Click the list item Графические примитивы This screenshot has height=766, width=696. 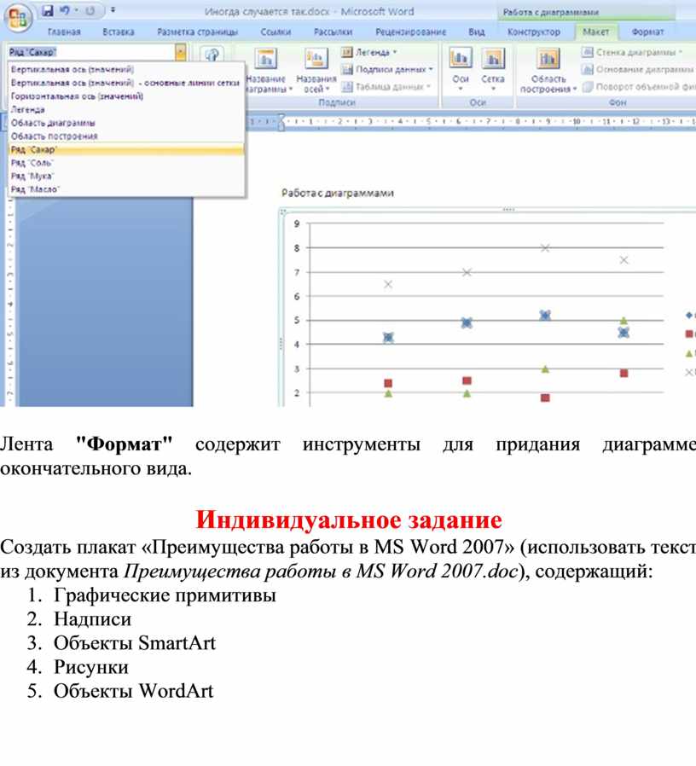(165, 595)
